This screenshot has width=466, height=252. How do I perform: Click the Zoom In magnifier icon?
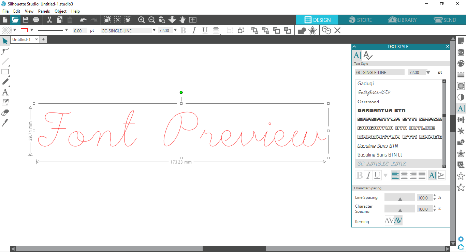141,20
